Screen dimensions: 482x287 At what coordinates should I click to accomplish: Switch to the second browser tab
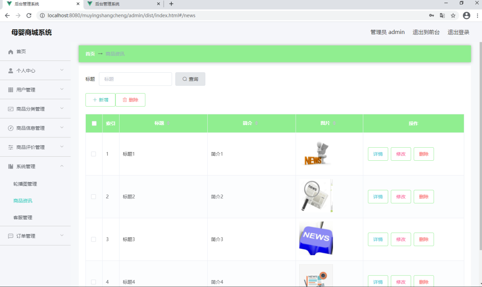(x=123, y=4)
